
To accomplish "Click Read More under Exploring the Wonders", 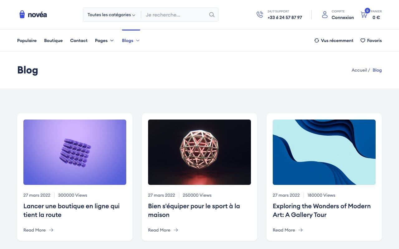I will 284,230.
